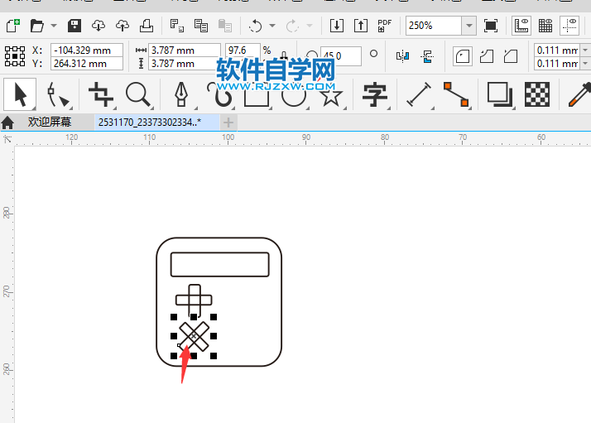The image size is (591, 423).
Task: Click the cloud upload icon
Action: [123, 26]
